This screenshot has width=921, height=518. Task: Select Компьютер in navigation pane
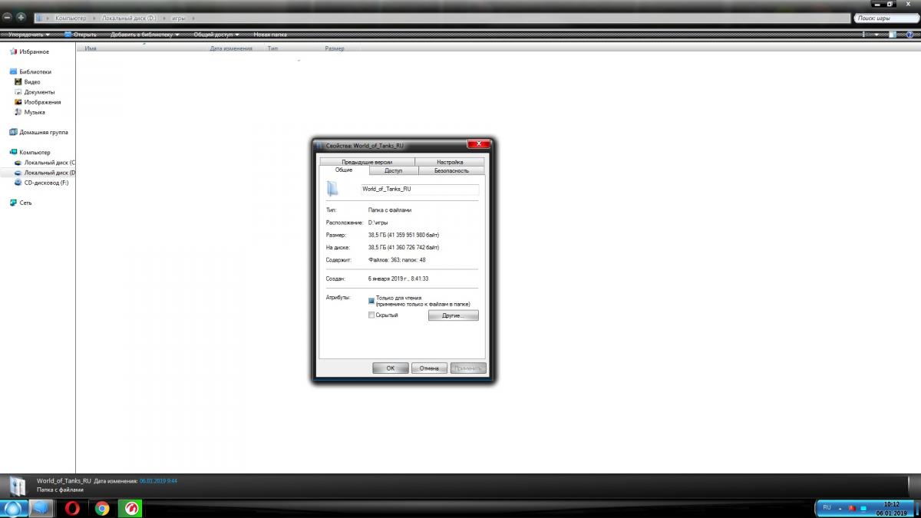[x=29, y=152]
